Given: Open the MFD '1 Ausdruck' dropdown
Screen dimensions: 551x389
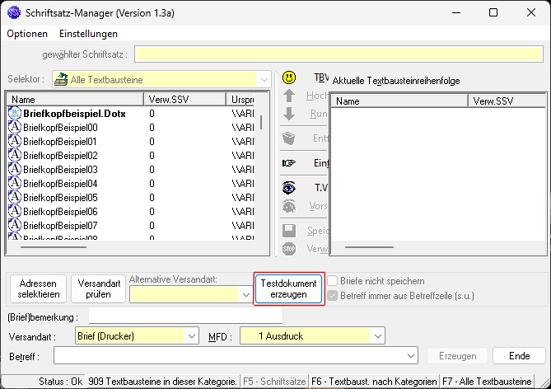Looking at the screenshot, I should 377,335.
